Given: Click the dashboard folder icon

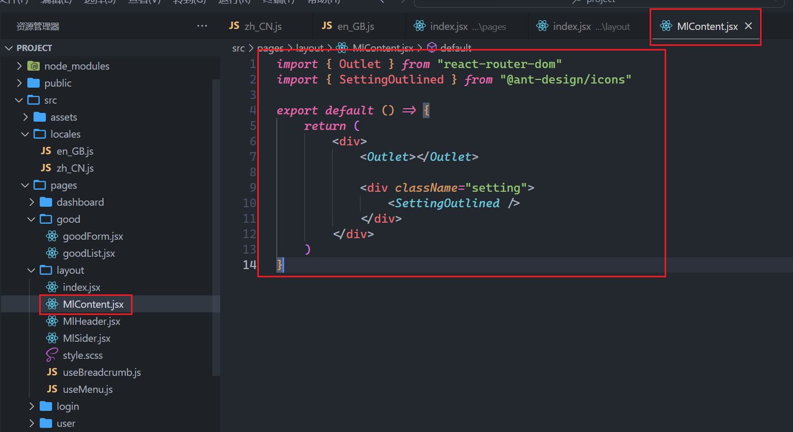Looking at the screenshot, I should click(x=46, y=202).
